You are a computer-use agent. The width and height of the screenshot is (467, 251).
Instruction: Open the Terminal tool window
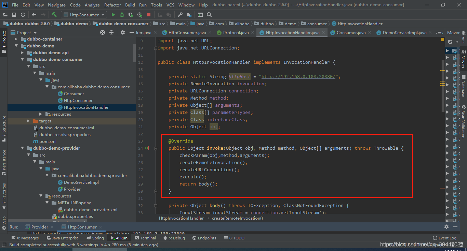pyautogui.click(x=145, y=238)
